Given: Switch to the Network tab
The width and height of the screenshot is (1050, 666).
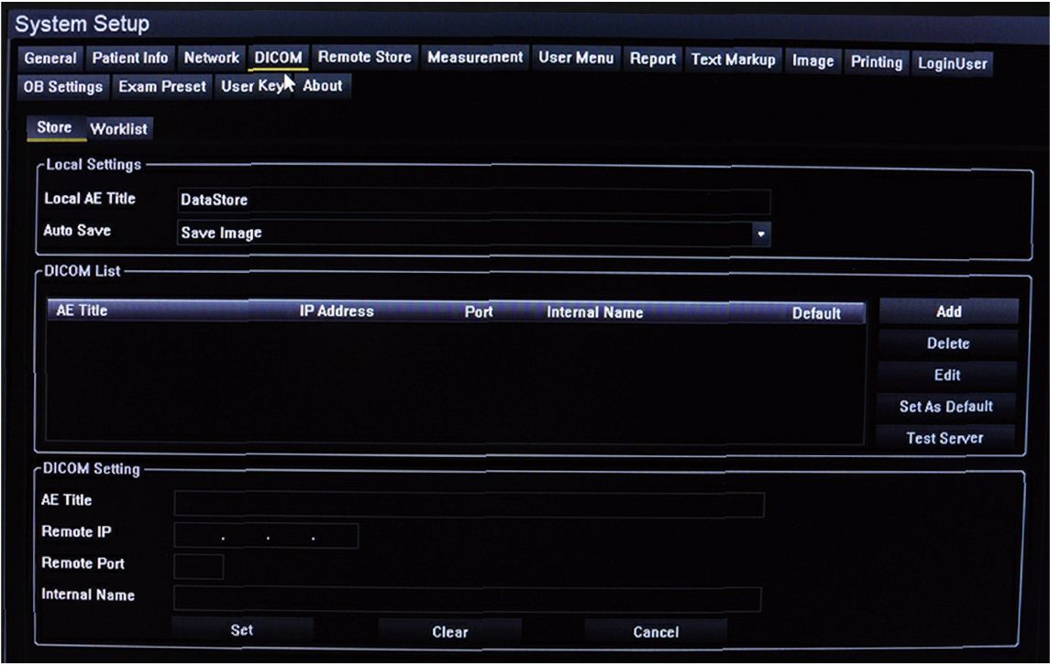Looking at the screenshot, I should click(x=211, y=59).
